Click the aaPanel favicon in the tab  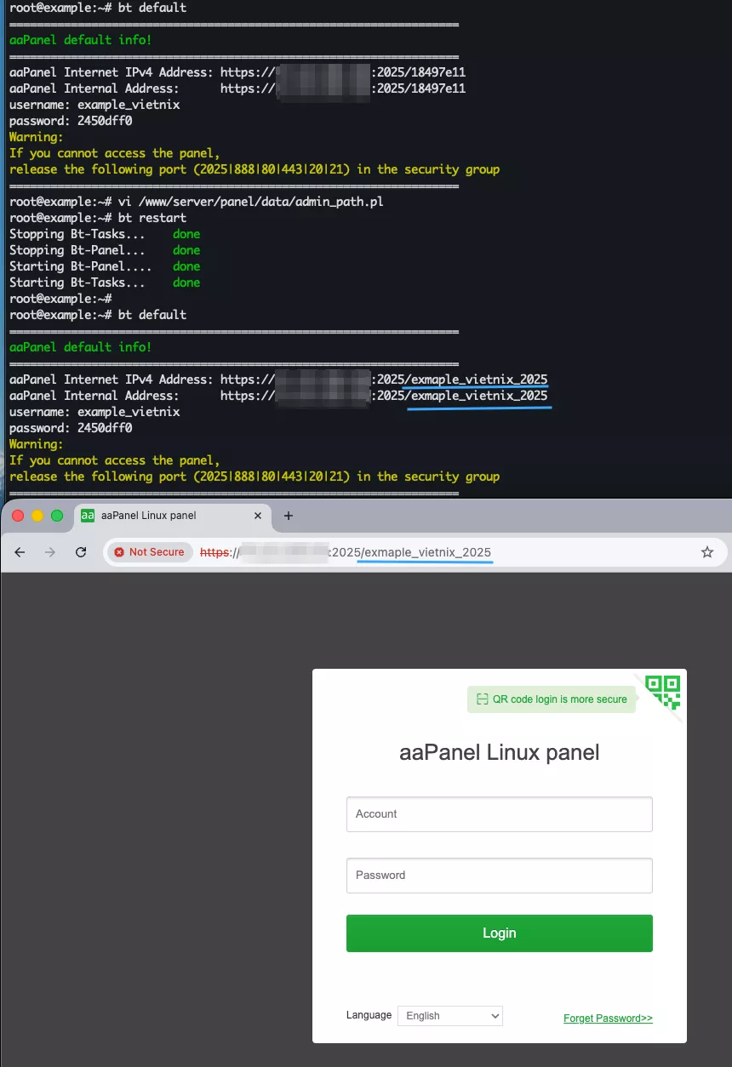pos(88,516)
